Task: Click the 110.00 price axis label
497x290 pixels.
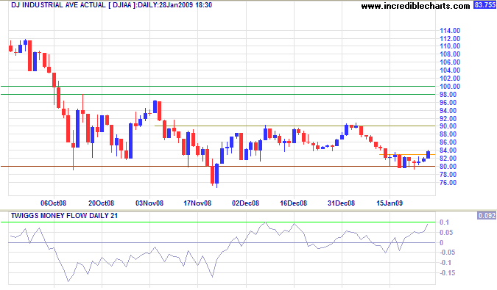Action: point(450,46)
